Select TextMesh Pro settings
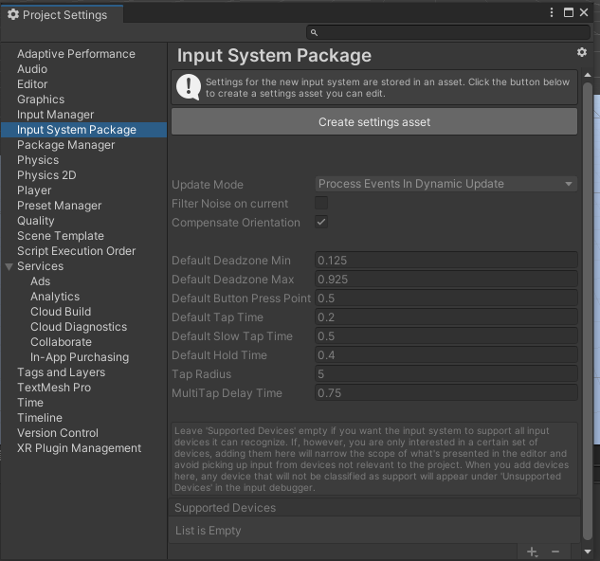The image size is (600, 561). pyautogui.click(x=54, y=388)
